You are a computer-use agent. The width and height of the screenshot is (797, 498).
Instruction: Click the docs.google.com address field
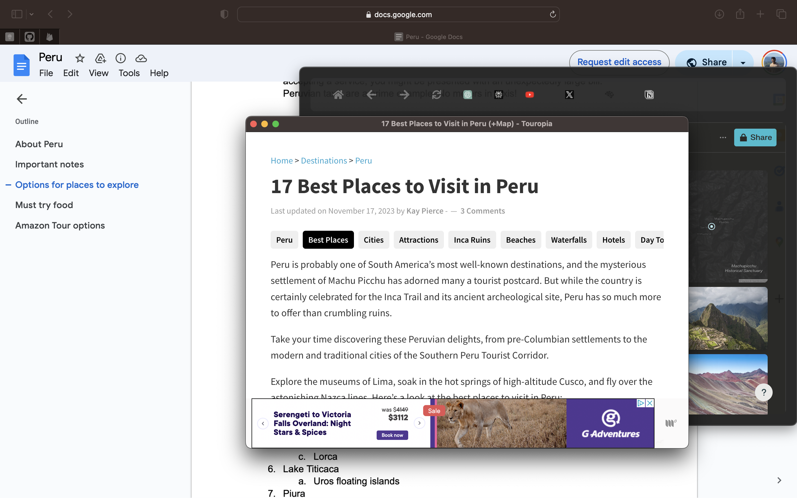coord(398,14)
